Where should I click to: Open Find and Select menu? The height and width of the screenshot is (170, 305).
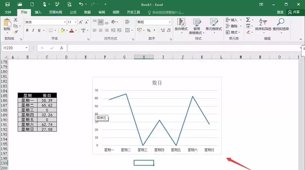point(281,26)
